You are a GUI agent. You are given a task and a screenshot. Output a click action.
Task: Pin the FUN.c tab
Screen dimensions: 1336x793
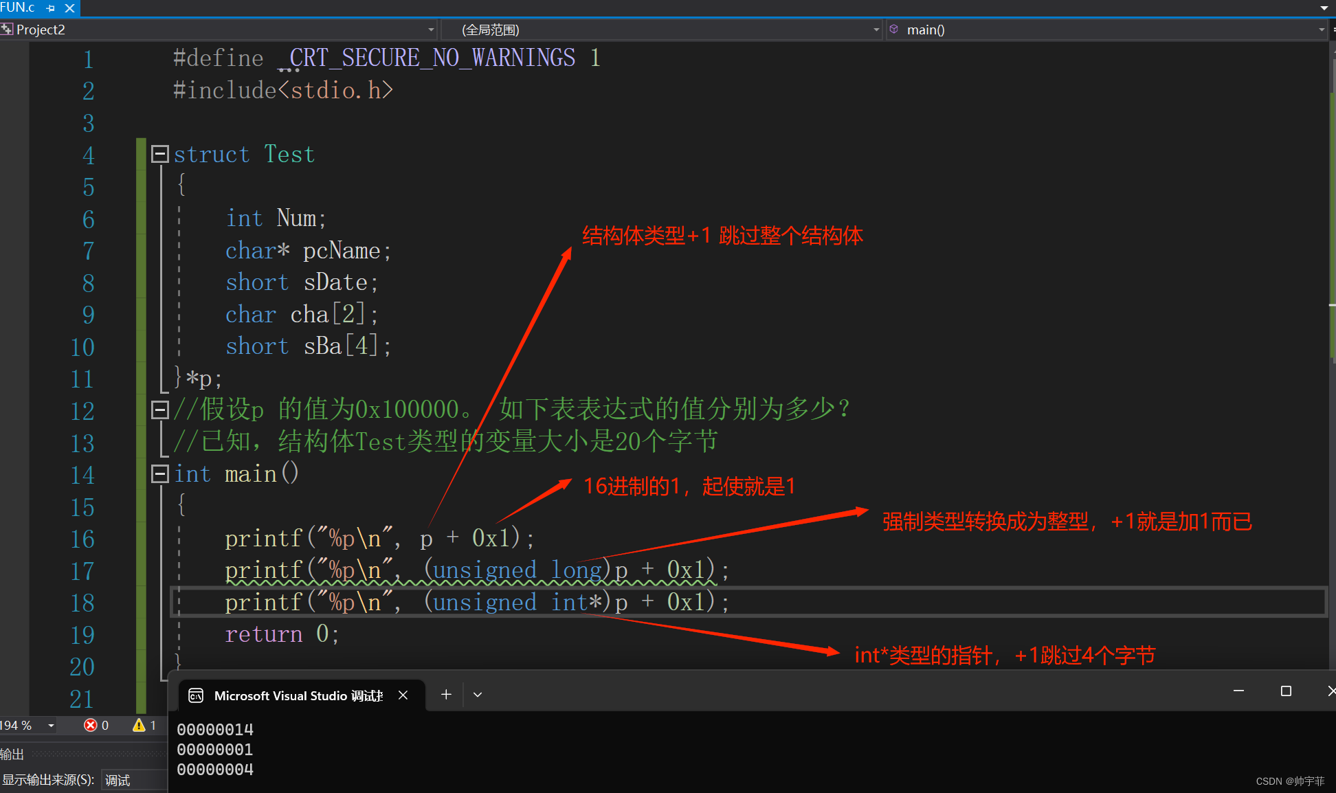tap(51, 8)
